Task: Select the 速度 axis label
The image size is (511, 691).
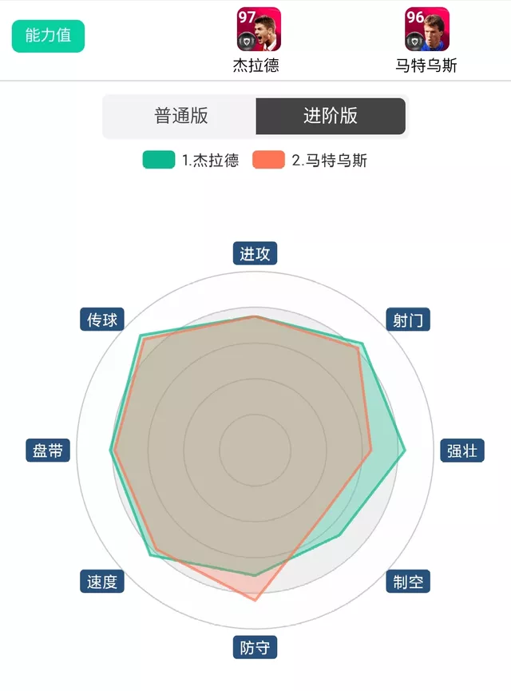Action: pyautogui.click(x=101, y=582)
